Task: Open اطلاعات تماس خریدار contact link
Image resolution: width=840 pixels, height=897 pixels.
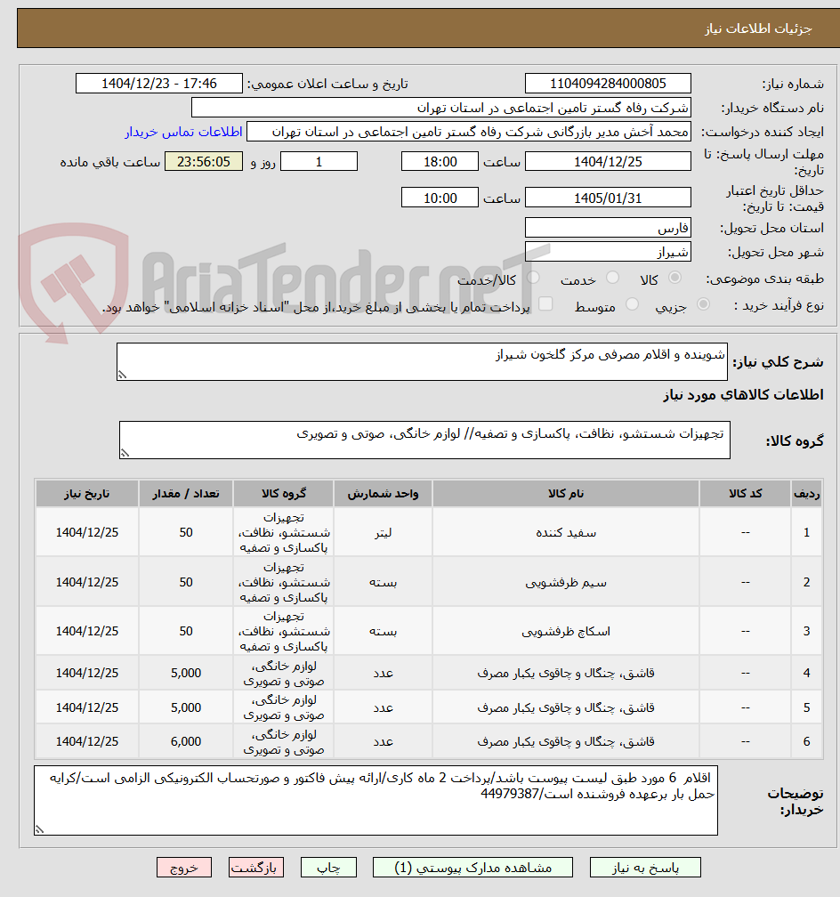Action: (183, 132)
